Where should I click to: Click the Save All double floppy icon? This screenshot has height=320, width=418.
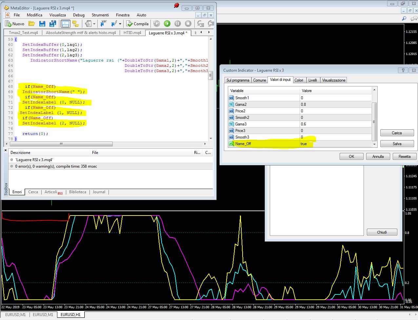[52, 24]
